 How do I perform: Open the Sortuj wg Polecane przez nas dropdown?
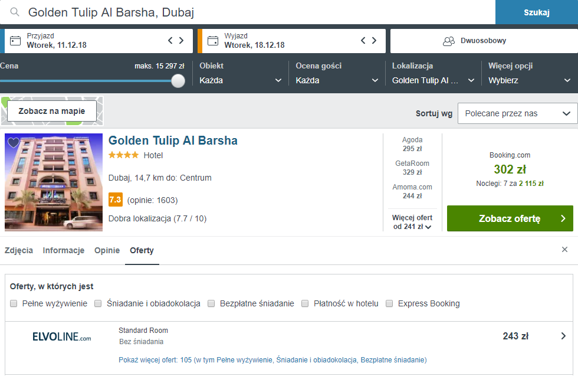[517, 114]
